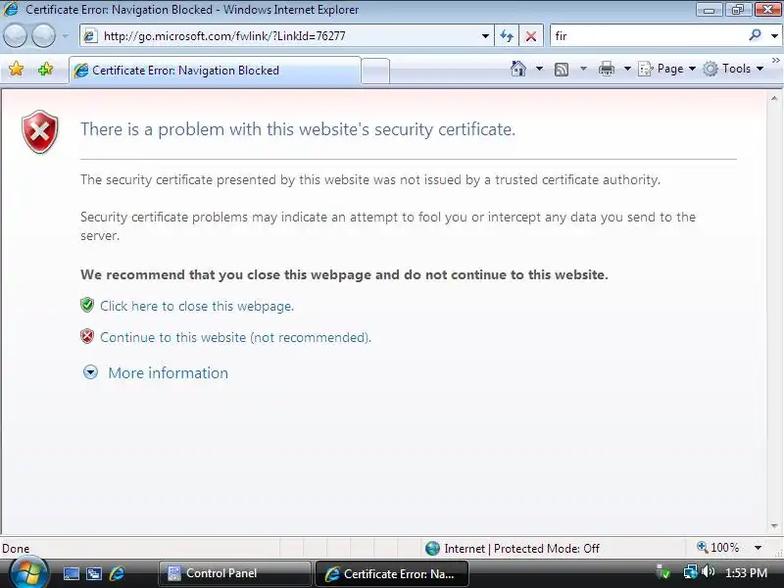The height and width of the screenshot is (588, 784).
Task: Click the Add to Favorites icon
Action: point(45,69)
